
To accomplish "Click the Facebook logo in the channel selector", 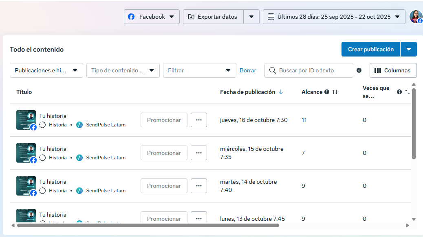I will (x=131, y=17).
